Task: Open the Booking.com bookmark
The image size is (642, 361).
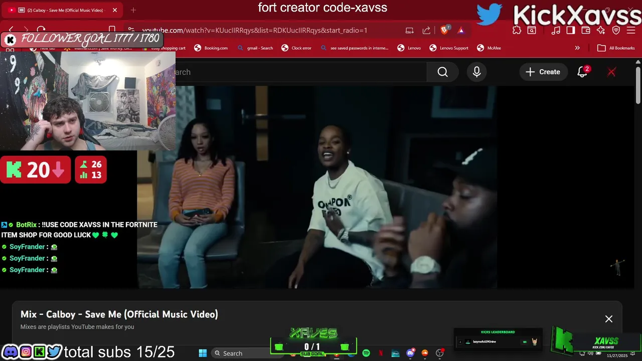Action: (211, 48)
